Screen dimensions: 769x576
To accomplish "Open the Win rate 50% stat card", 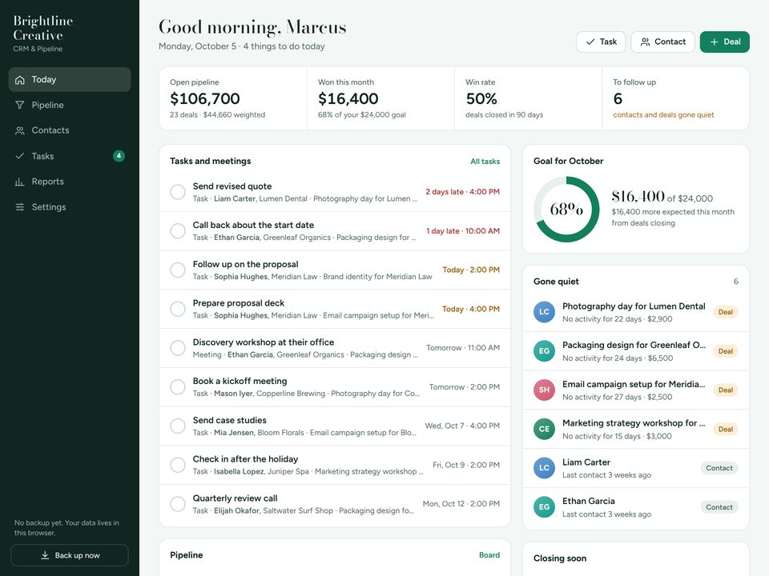I will click(x=528, y=98).
